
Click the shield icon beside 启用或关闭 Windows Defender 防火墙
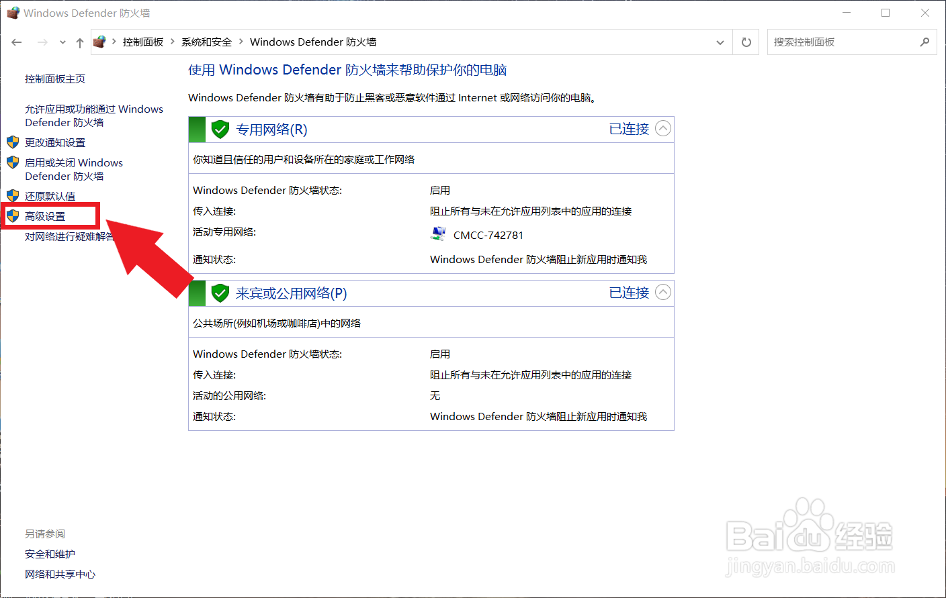[13, 162]
